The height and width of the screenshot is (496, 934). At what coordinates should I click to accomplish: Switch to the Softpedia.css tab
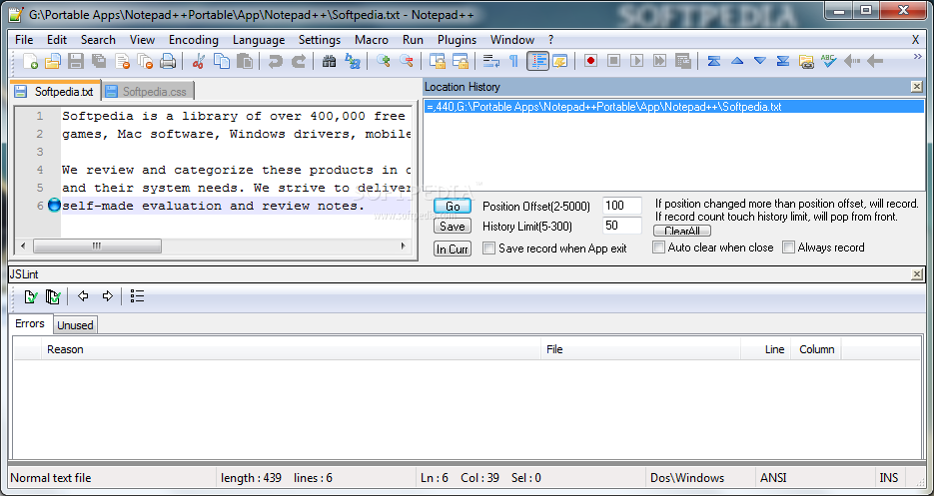coord(148,92)
